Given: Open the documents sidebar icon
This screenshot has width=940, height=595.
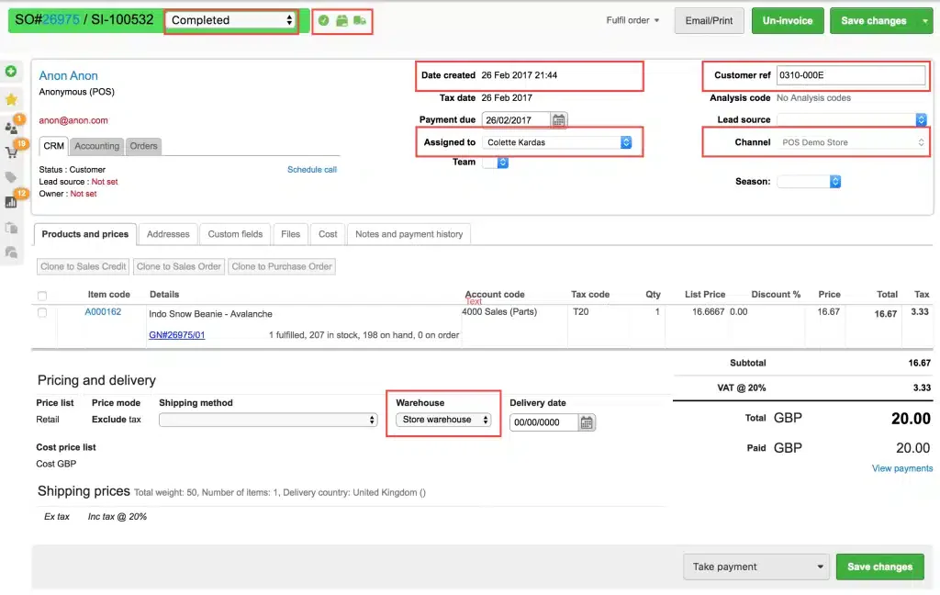Looking at the screenshot, I should (11, 228).
